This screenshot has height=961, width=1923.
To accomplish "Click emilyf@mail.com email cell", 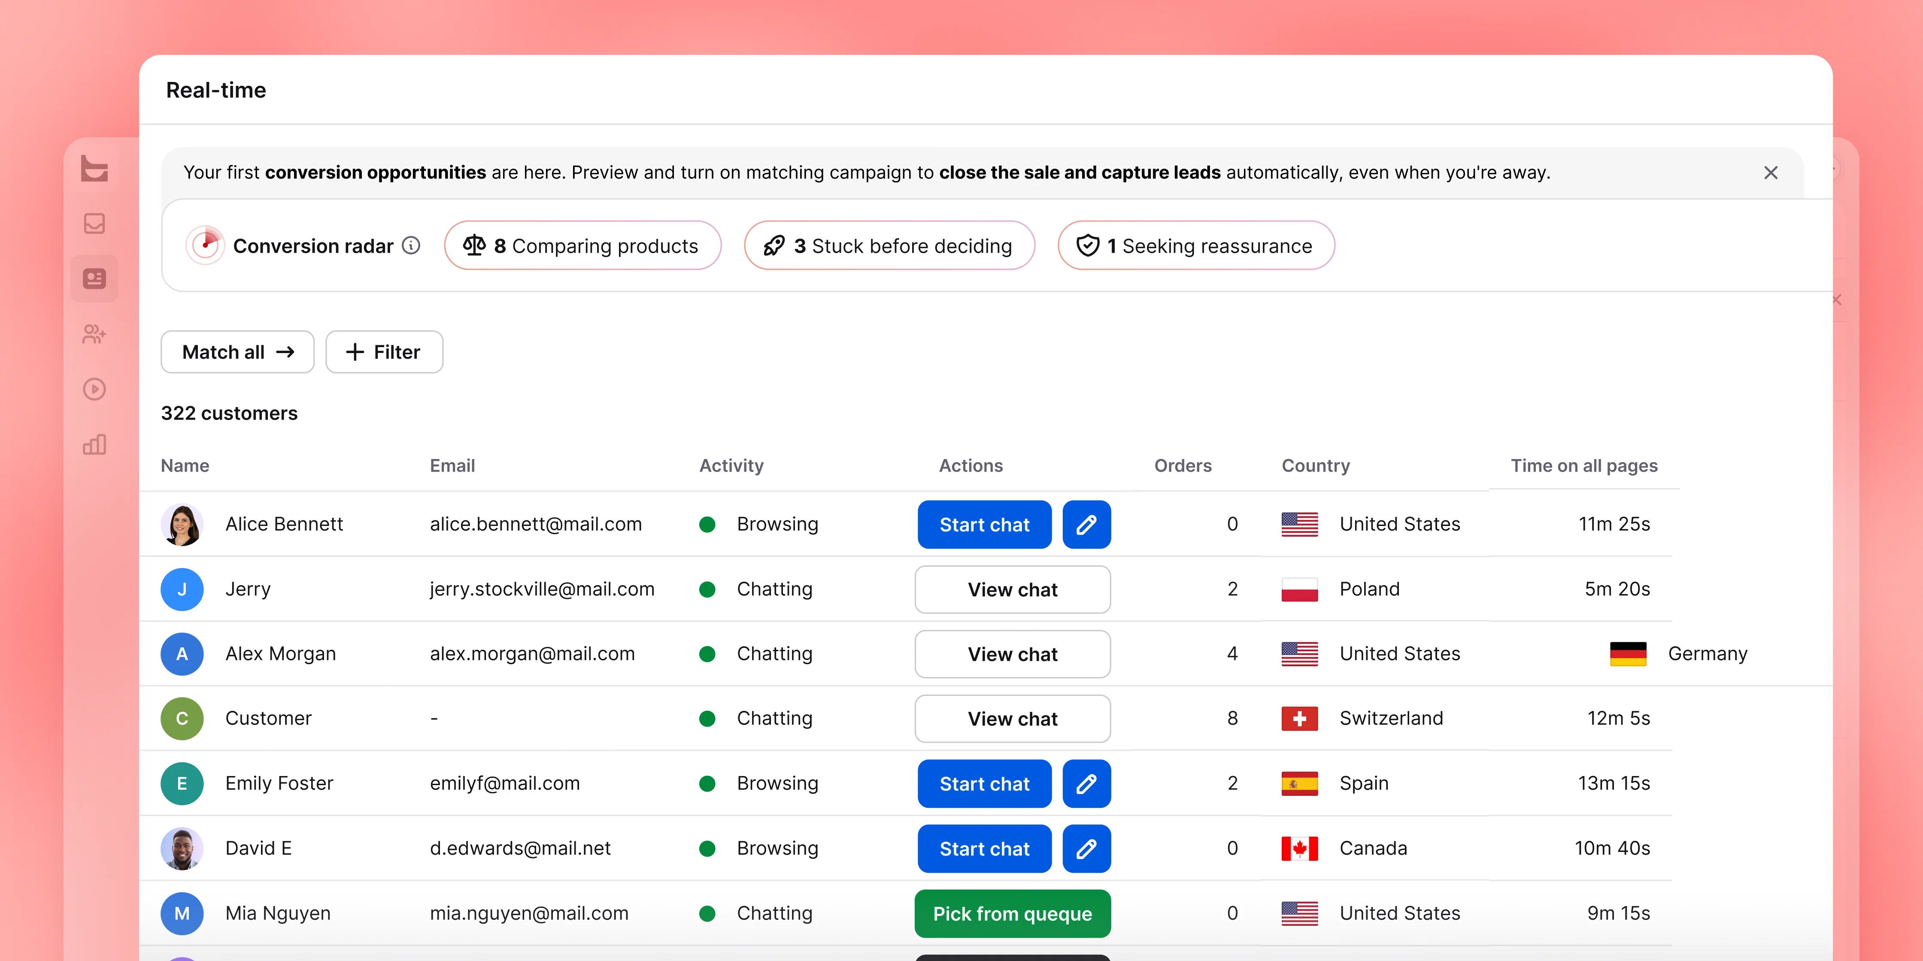I will point(505,783).
